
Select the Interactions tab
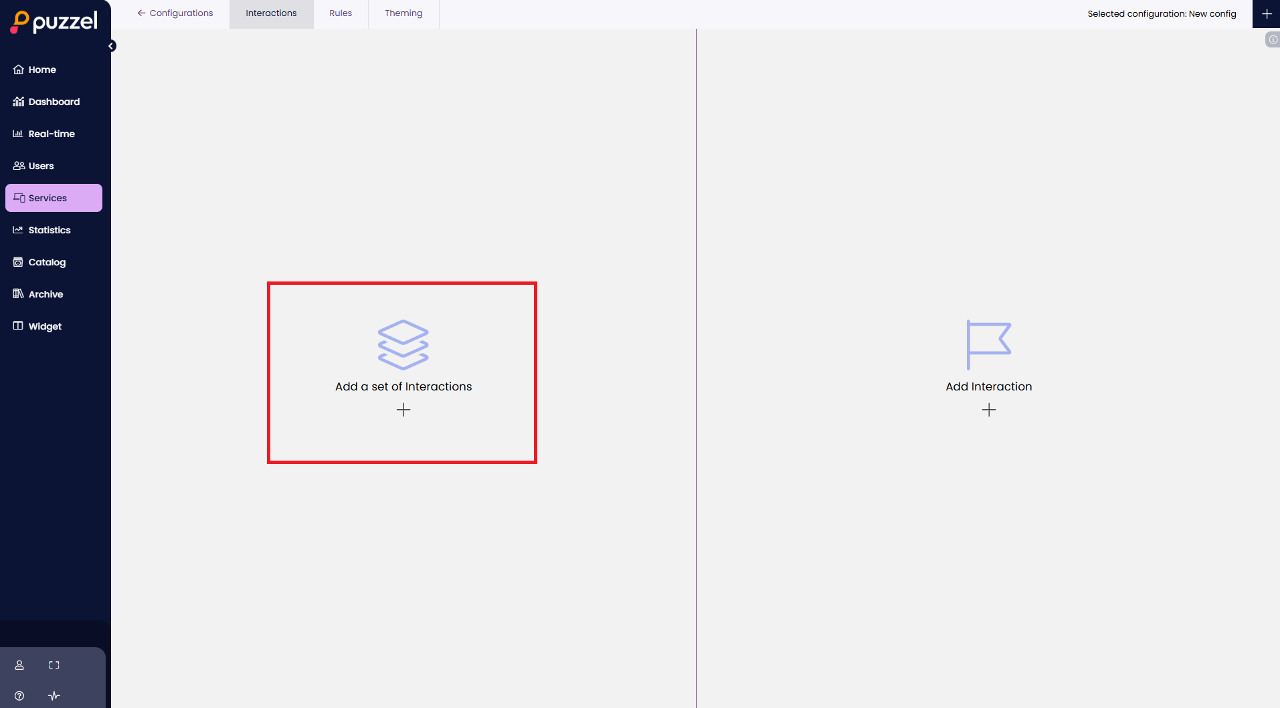(x=271, y=13)
